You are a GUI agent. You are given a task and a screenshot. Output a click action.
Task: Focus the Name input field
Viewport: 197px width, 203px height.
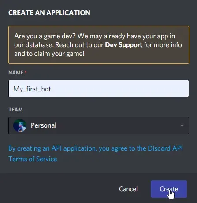point(99,89)
